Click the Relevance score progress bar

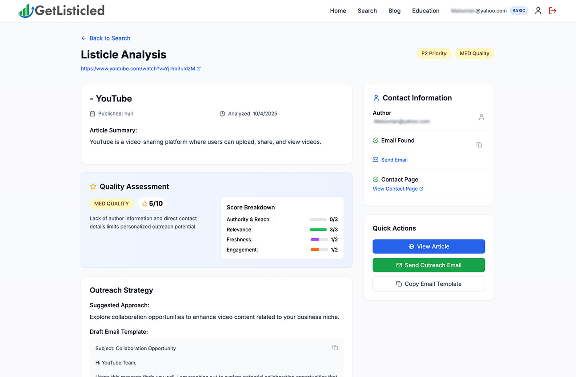tap(318, 230)
